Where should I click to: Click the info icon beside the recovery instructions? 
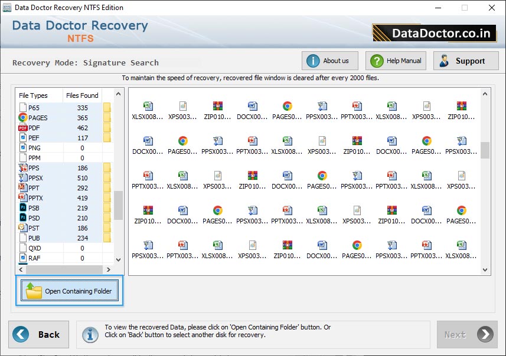pyautogui.click(x=90, y=334)
